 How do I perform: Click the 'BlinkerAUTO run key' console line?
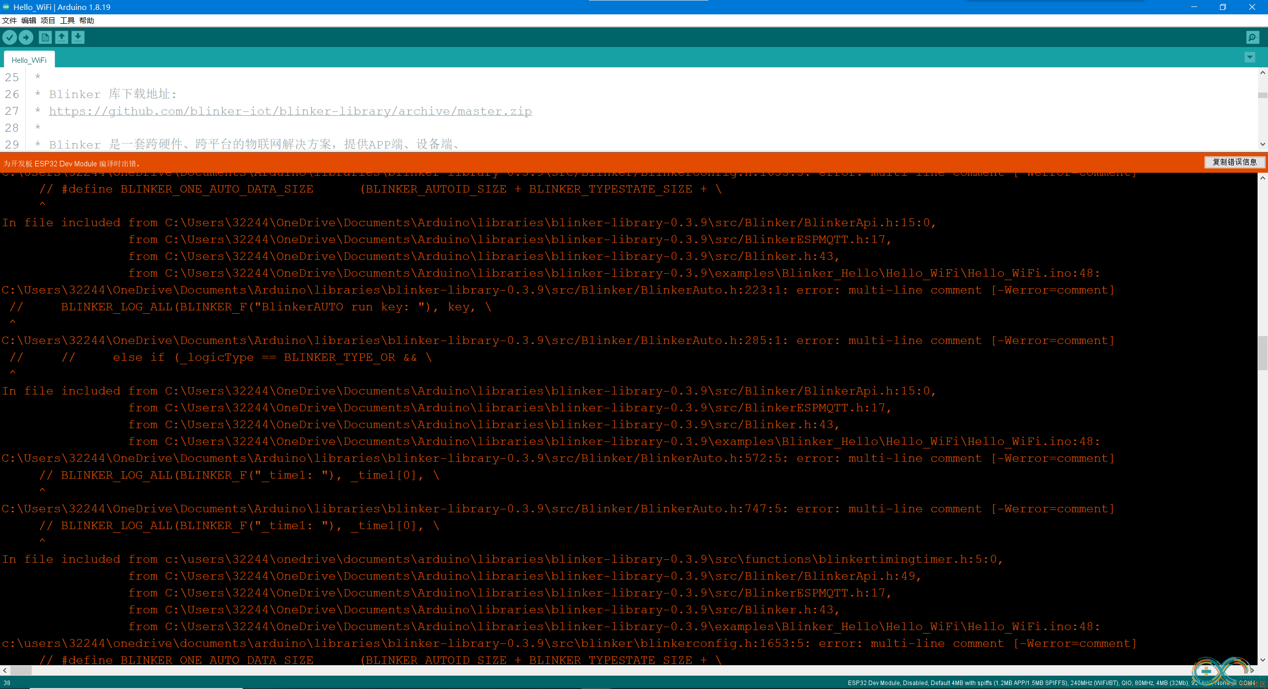point(250,307)
